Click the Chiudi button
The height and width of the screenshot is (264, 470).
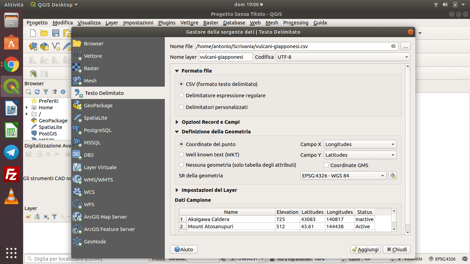[397, 250]
